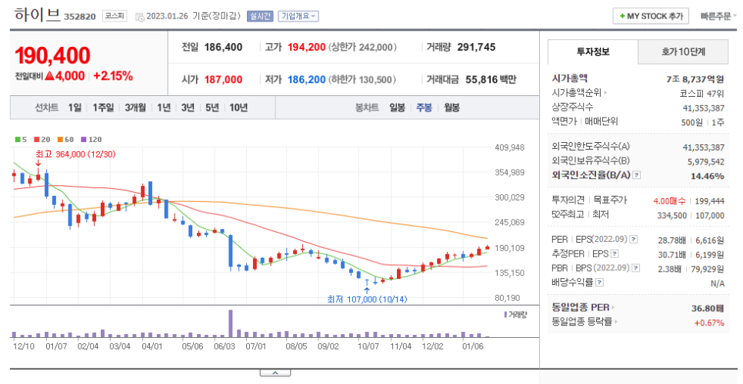
Task: Click the 코스피 market badge
Action: 115,16
